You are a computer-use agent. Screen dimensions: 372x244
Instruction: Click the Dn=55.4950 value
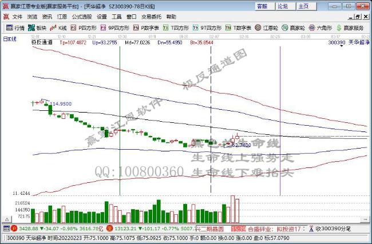tap(170, 43)
